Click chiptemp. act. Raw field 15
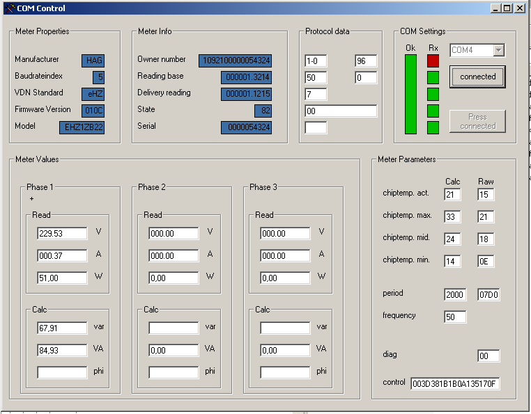Image resolution: width=531 pixels, height=414 pixels. coord(486,195)
